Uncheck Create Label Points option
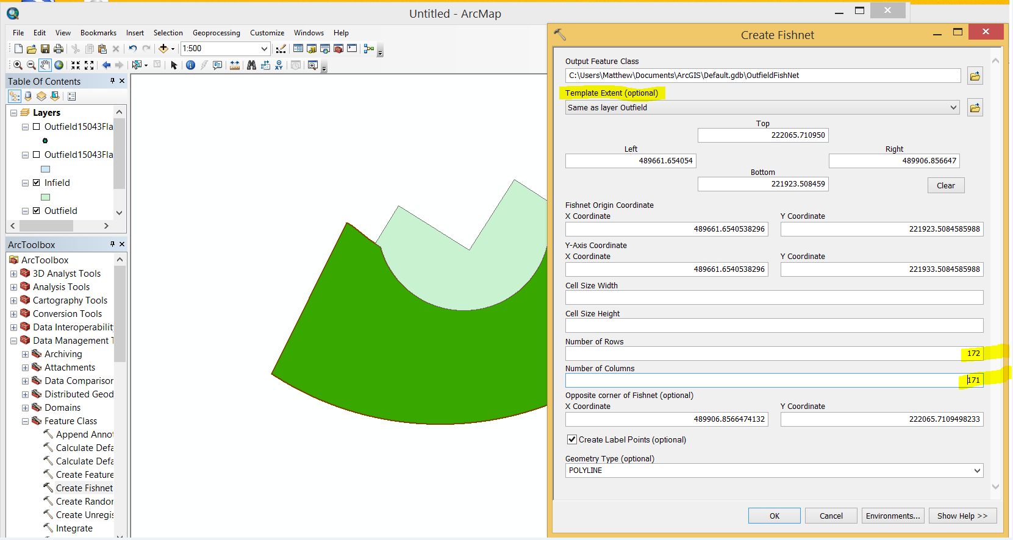The width and height of the screenshot is (1013, 540). point(572,439)
